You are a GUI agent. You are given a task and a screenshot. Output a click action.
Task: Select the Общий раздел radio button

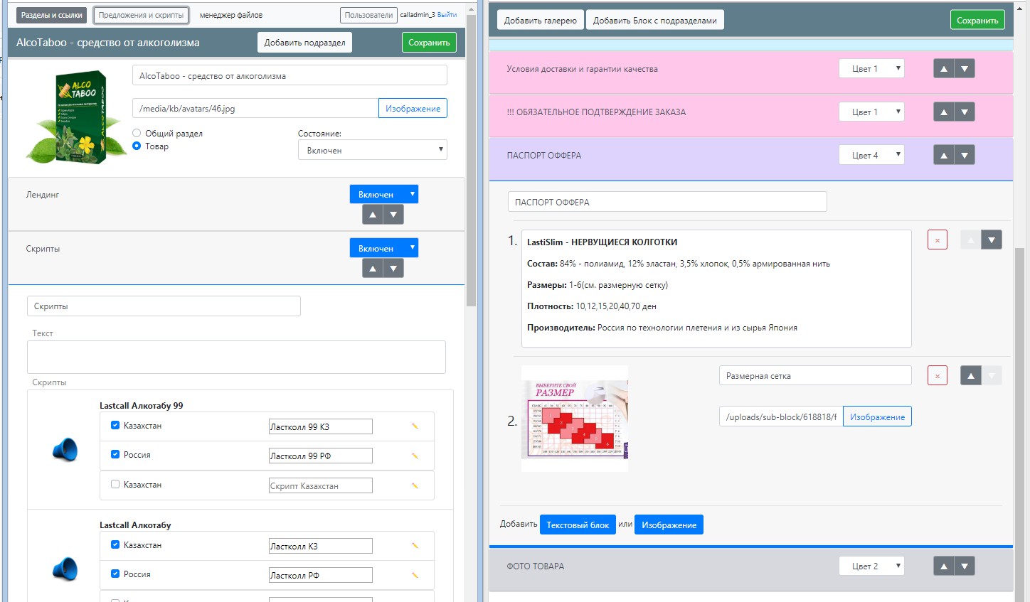pos(137,133)
